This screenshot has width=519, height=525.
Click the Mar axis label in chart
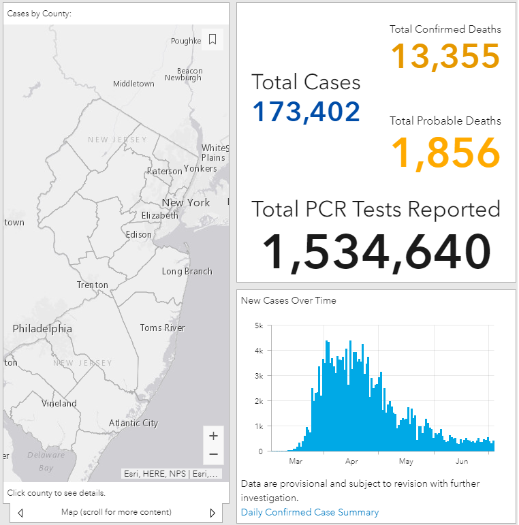(296, 462)
